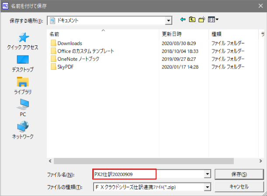This screenshot has height=196, width=267.
Task: Open the View menu icon
Action: [213, 20]
